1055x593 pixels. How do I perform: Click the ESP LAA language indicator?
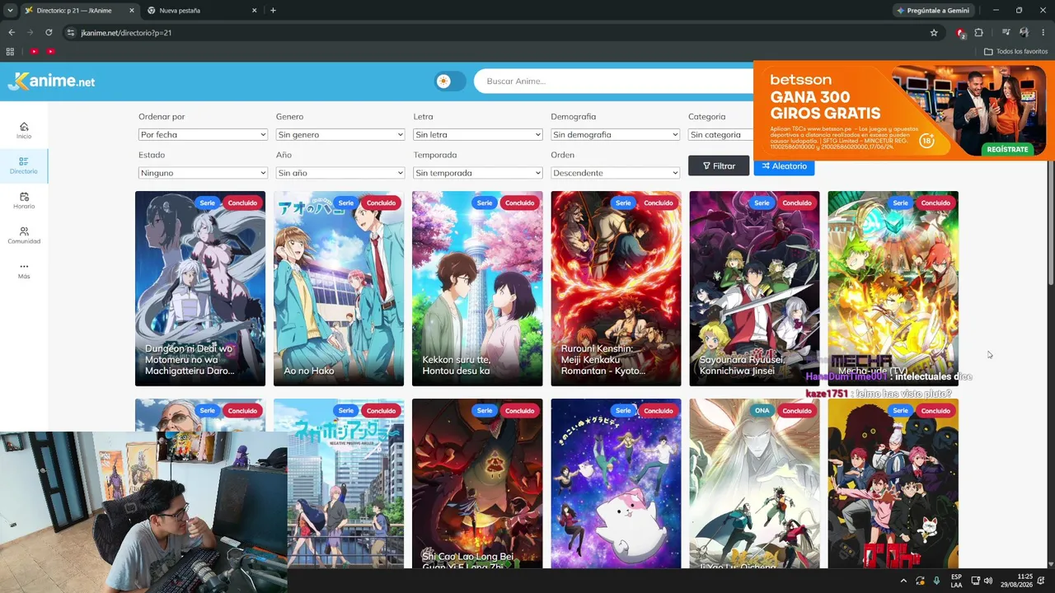[x=956, y=581]
